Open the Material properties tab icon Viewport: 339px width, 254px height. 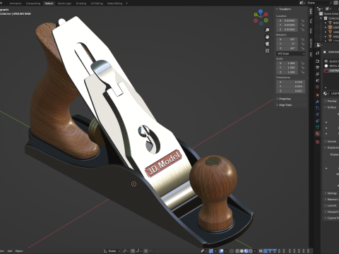click(317, 133)
